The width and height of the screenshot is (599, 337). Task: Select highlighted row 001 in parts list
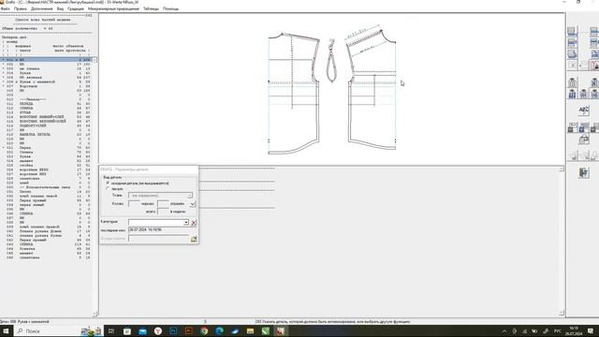46,60
